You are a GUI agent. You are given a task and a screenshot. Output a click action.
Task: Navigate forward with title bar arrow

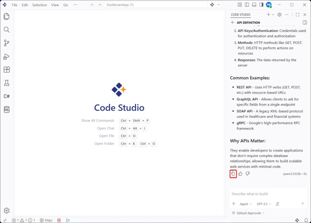click(x=99, y=5)
